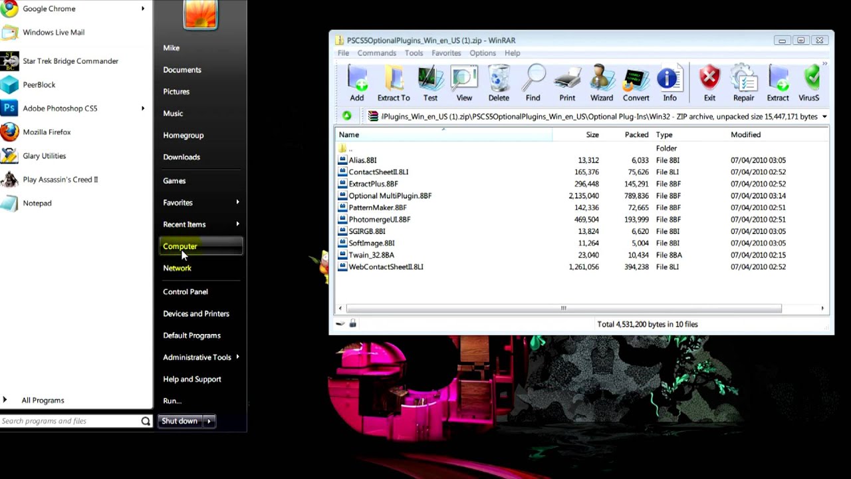Screen dimensions: 851x479
Task: Open the WinRAR address path dropdown
Action: pos(824,116)
